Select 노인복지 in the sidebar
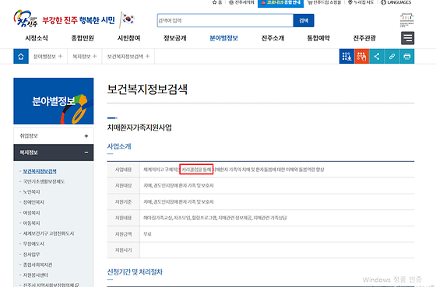 pos(31,191)
